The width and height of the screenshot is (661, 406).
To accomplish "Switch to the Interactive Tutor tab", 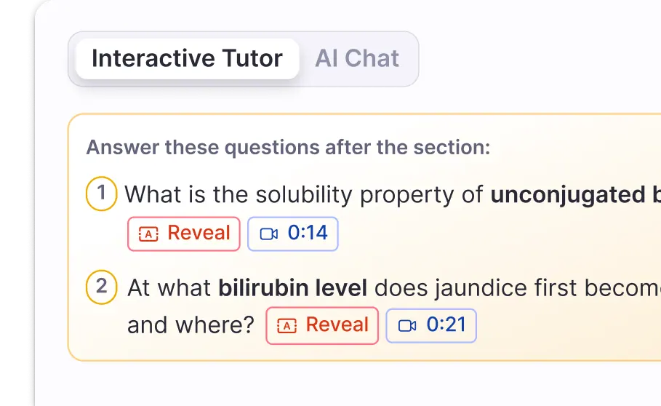I will pyautogui.click(x=187, y=59).
